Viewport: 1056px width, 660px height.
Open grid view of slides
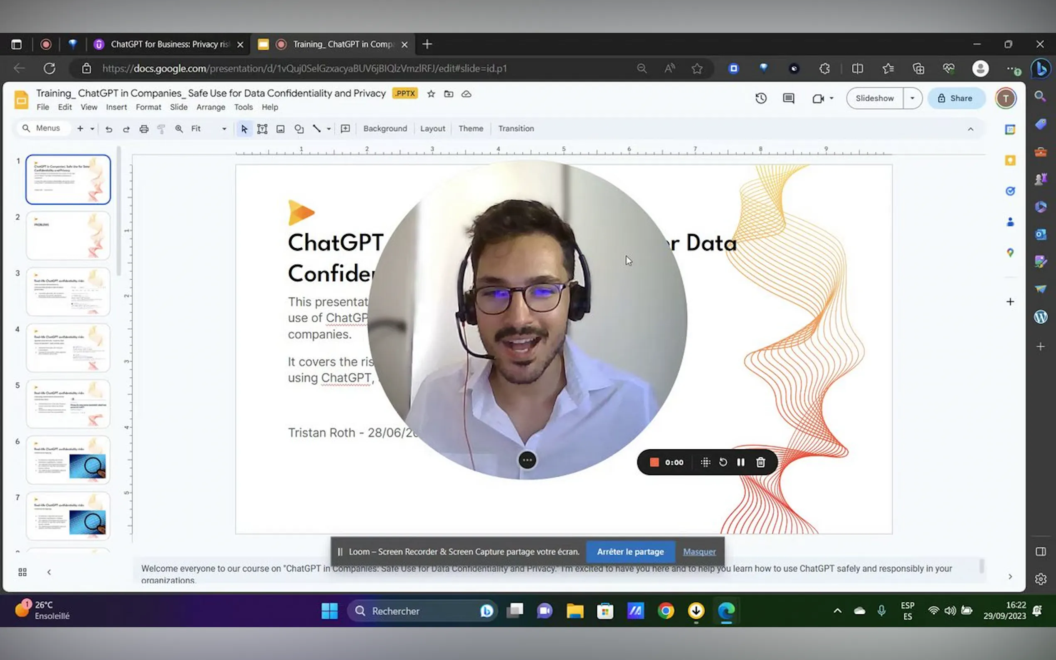pos(23,572)
